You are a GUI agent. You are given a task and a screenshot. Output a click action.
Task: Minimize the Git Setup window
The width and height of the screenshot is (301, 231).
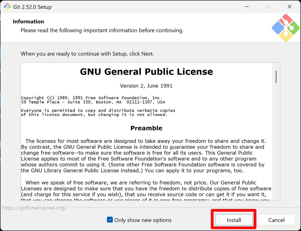[246, 7]
